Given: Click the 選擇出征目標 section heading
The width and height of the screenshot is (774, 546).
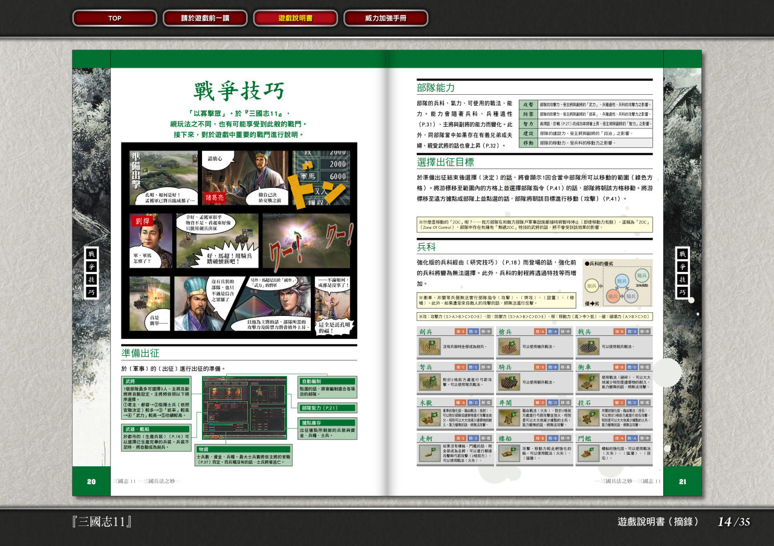Looking at the screenshot, I should (446, 162).
